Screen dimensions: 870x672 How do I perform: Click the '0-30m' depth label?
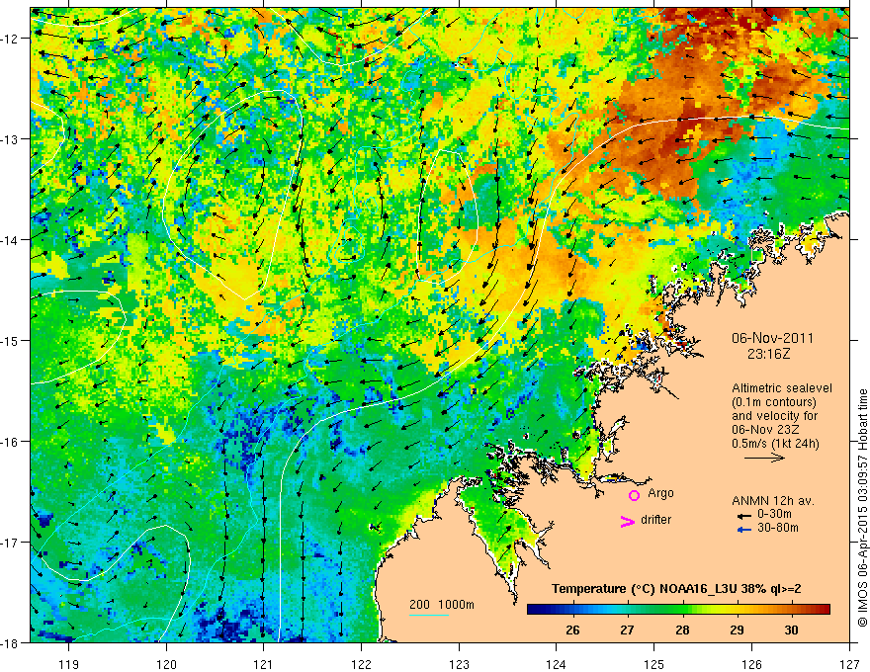[x=774, y=515]
